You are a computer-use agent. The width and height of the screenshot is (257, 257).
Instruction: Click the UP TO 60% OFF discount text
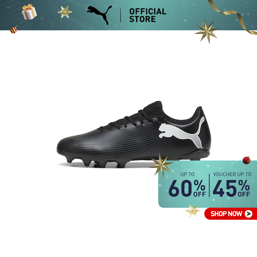pyautogui.click(x=187, y=185)
